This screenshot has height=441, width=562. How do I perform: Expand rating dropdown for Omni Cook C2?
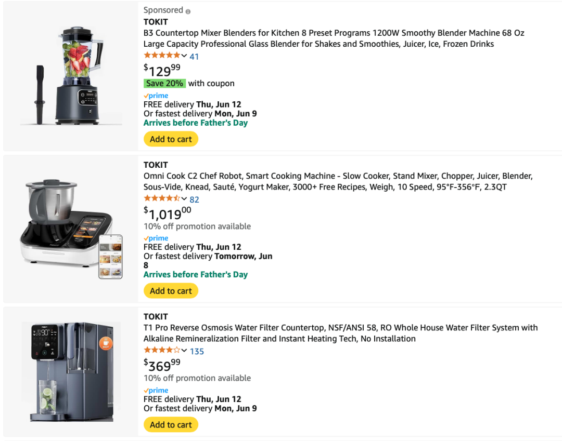pyautogui.click(x=184, y=198)
